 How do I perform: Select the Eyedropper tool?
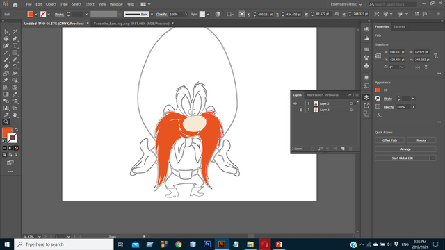[15, 94]
